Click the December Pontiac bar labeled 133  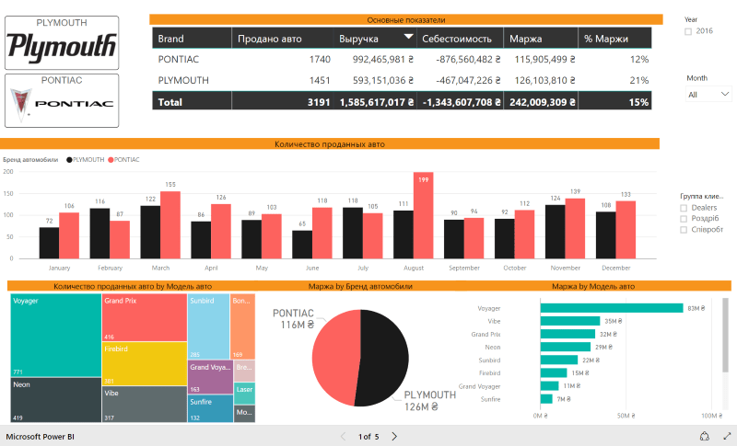click(x=626, y=230)
